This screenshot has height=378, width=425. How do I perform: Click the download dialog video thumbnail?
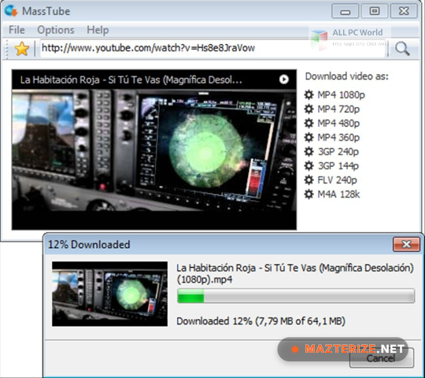coord(109,294)
